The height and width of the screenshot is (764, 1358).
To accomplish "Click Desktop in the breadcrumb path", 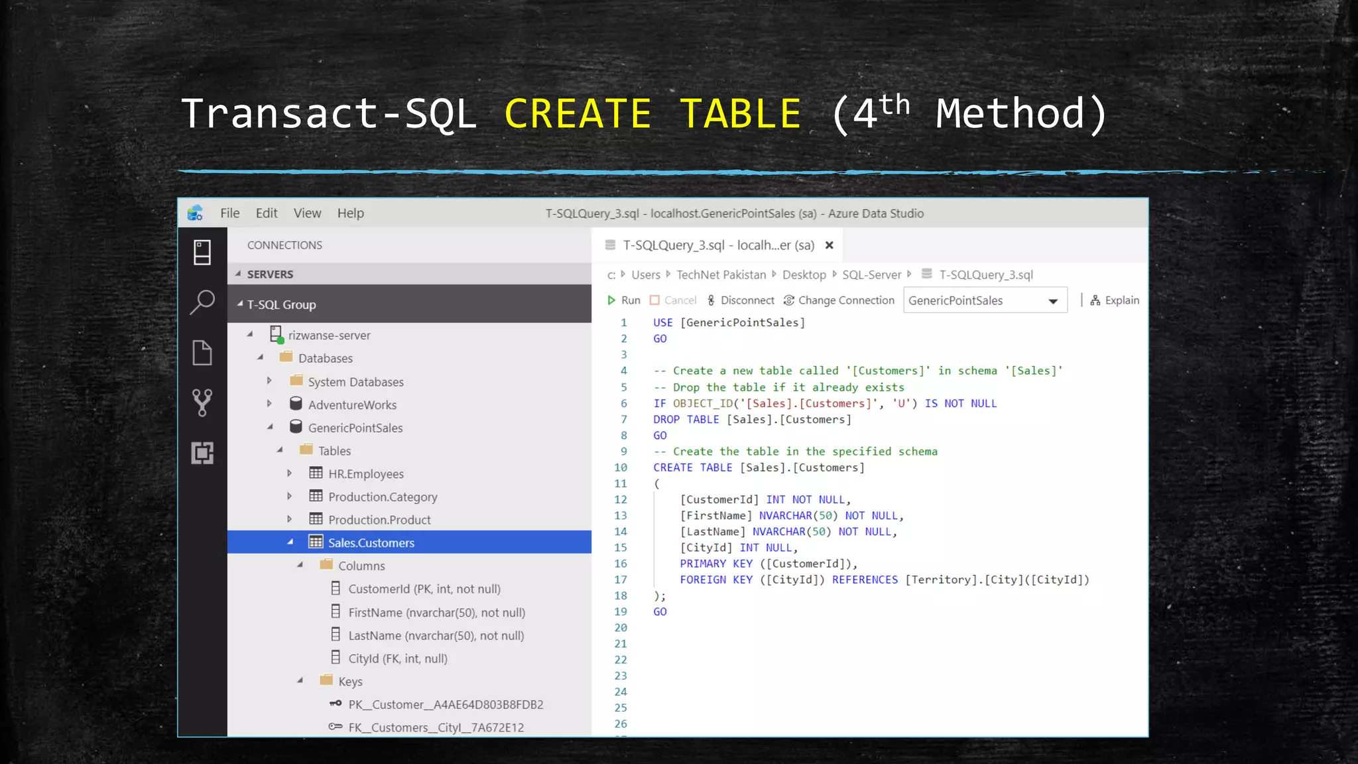I will click(804, 275).
